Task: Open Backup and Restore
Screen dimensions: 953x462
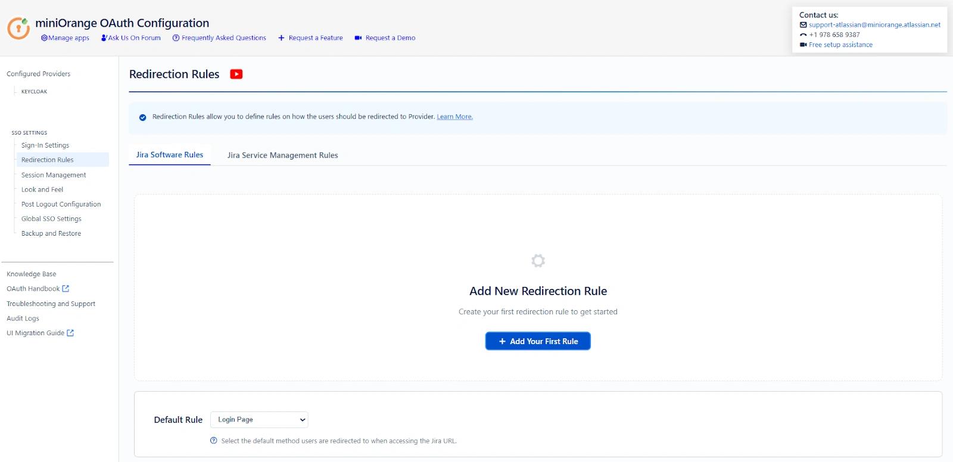Action: (51, 233)
